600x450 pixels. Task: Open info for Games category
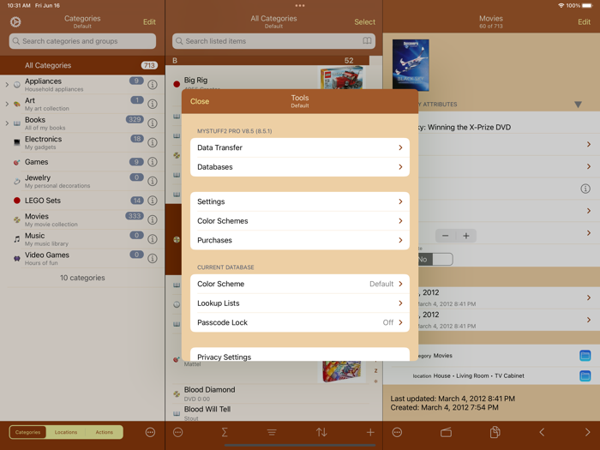click(153, 162)
